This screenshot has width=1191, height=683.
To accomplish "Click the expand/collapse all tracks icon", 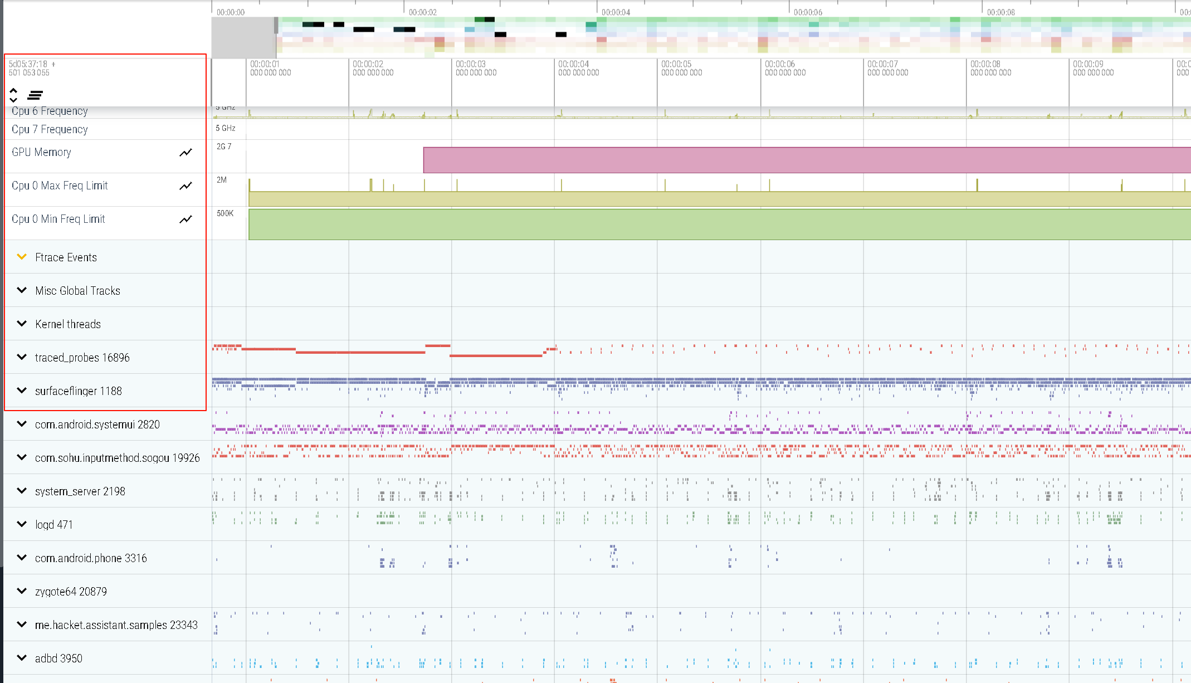I will coord(13,95).
